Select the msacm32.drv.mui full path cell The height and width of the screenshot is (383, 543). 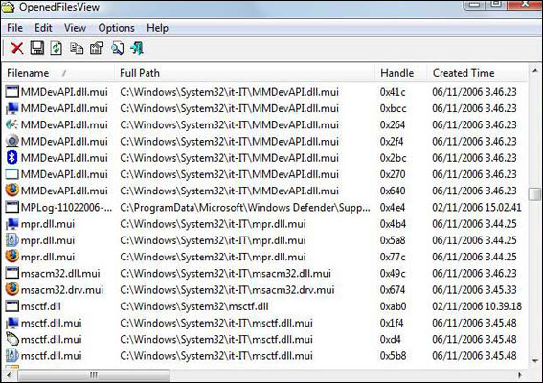tap(228, 290)
